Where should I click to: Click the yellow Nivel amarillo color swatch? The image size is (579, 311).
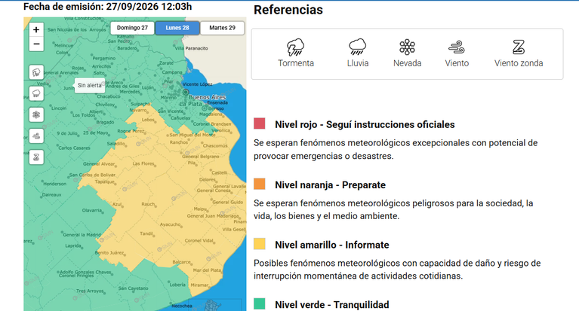pos(260,243)
